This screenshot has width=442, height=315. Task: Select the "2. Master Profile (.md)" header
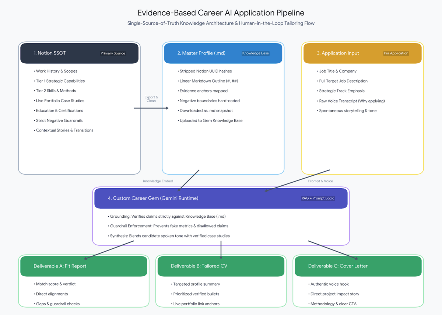pyautogui.click(x=223, y=53)
